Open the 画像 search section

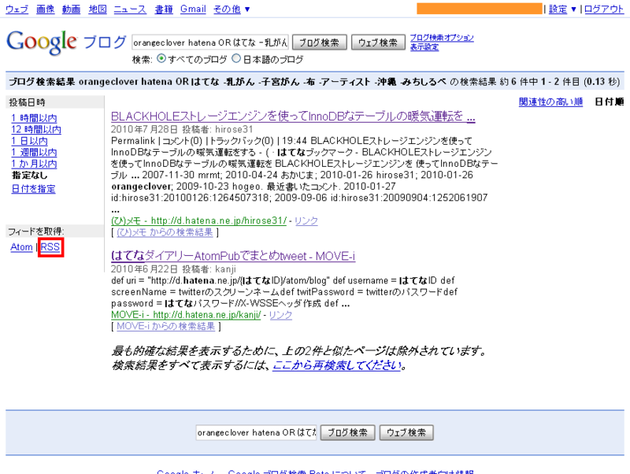tap(43, 9)
